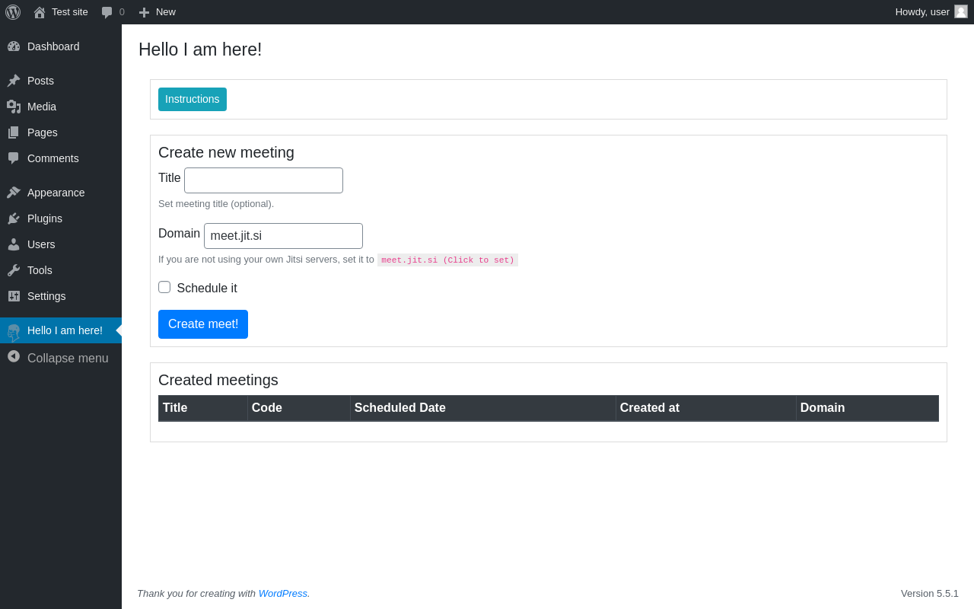Open the Howdy, user account menu

coord(922,12)
